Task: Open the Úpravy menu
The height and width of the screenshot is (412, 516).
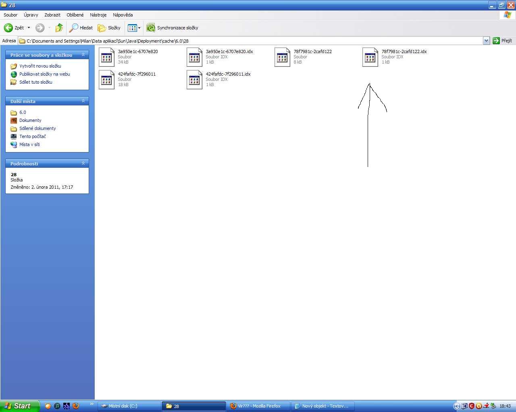Action: point(31,15)
